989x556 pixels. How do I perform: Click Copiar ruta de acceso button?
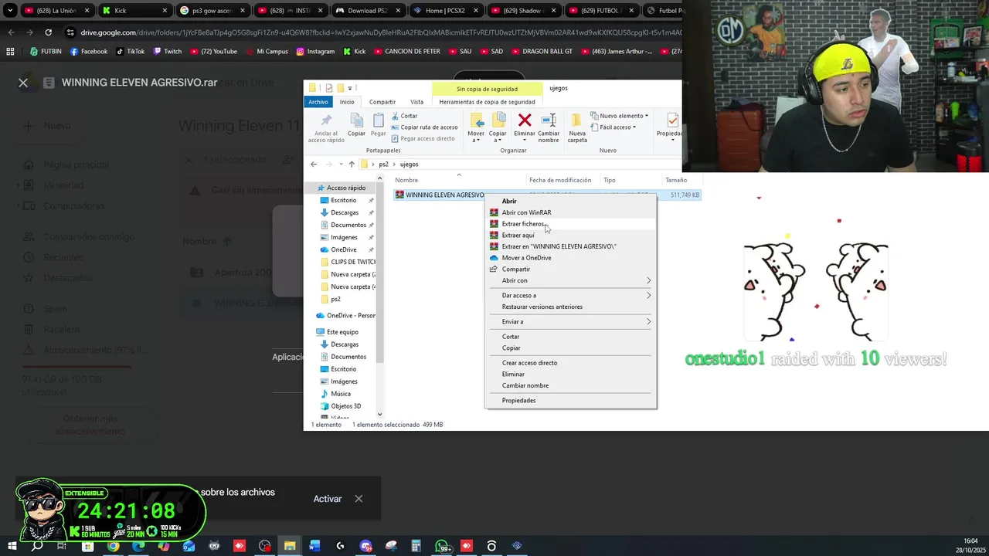click(x=424, y=127)
